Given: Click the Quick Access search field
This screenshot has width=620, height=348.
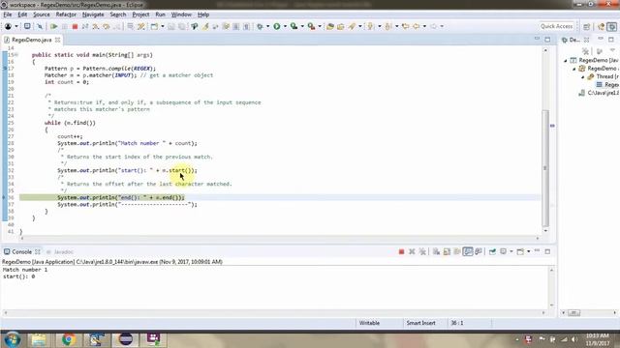Looking at the screenshot, I should [557, 26].
